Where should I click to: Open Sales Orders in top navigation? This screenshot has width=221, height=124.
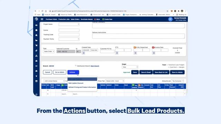coord(75,19)
